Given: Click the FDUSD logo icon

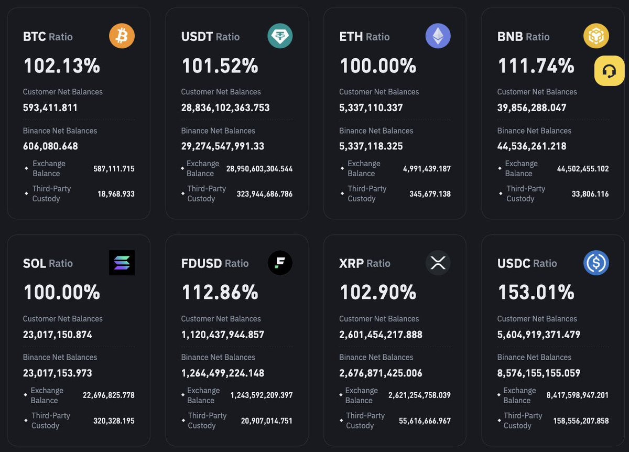Looking at the screenshot, I should [x=280, y=263].
